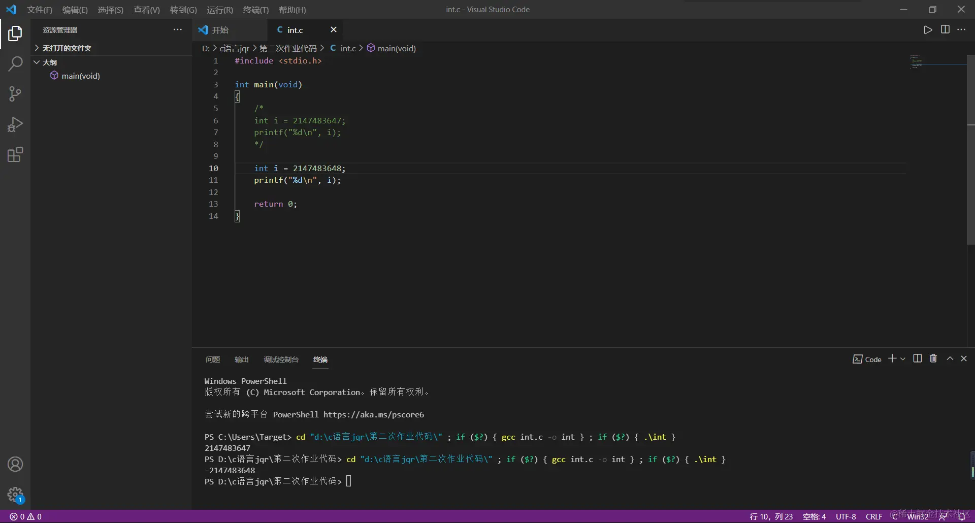975x523 pixels.
Task: Click the UTF-8 encoding selector
Action: click(846, 516)
